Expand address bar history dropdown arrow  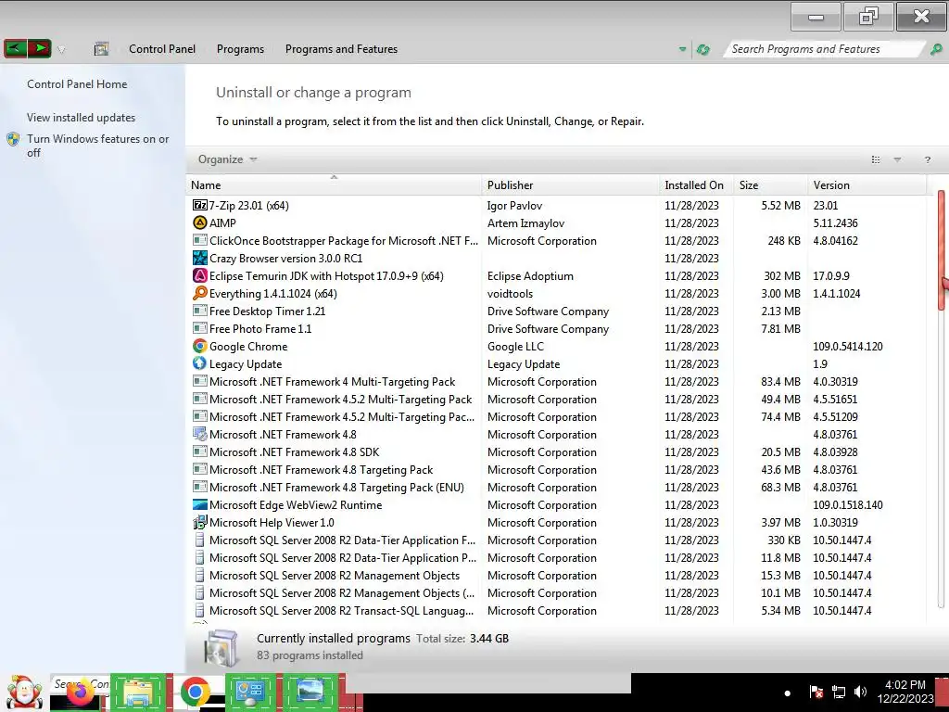coord(683,49)
